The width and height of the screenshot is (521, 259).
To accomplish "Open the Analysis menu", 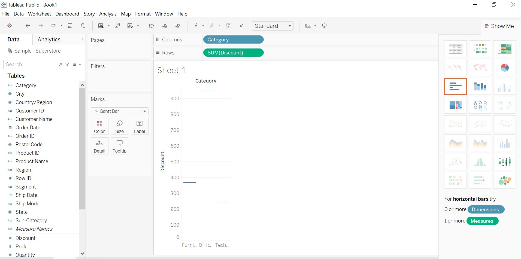I will tap(108, 14).
